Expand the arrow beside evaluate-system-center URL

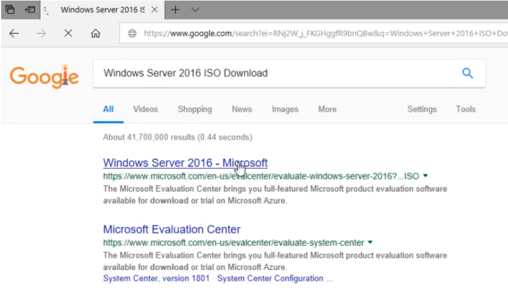(x=370, y=242)
